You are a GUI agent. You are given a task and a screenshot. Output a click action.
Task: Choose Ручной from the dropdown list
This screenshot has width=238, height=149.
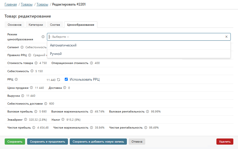(139, 54)
